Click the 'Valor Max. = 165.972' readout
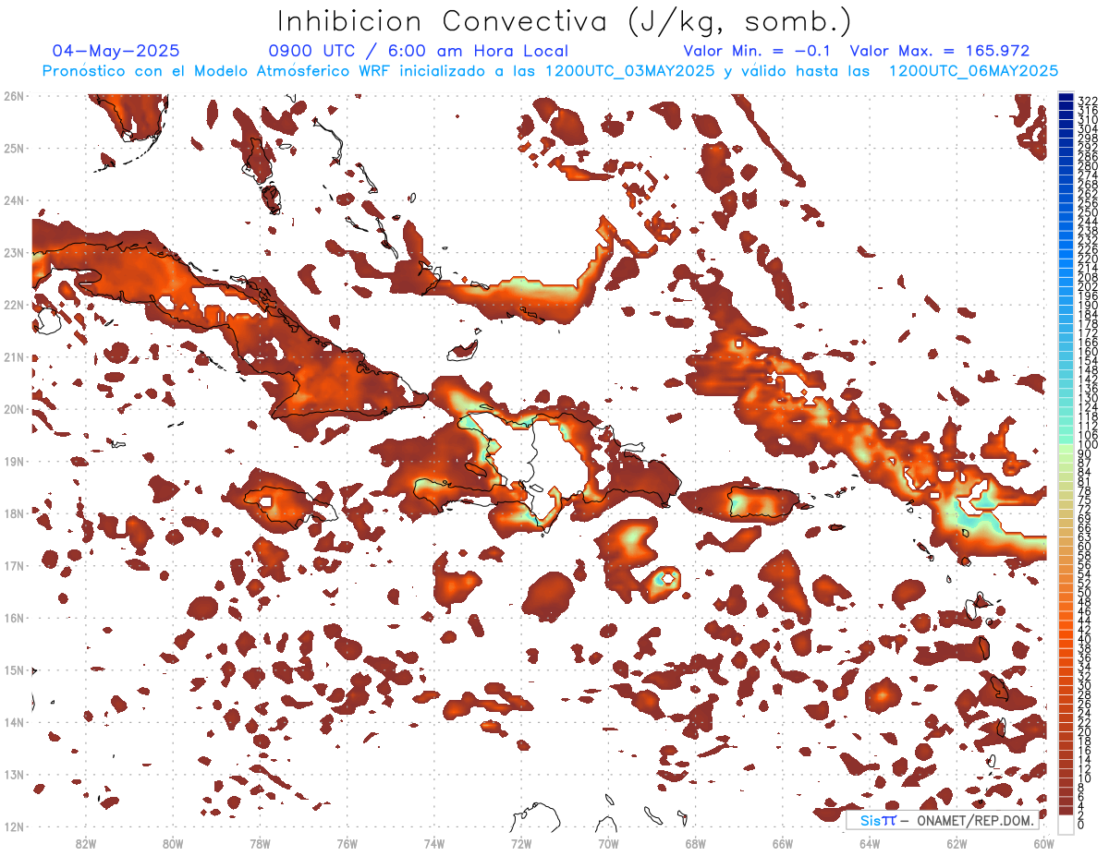Image resolution: width=1109 pixels, height=856 pixels. click(940, 52)
